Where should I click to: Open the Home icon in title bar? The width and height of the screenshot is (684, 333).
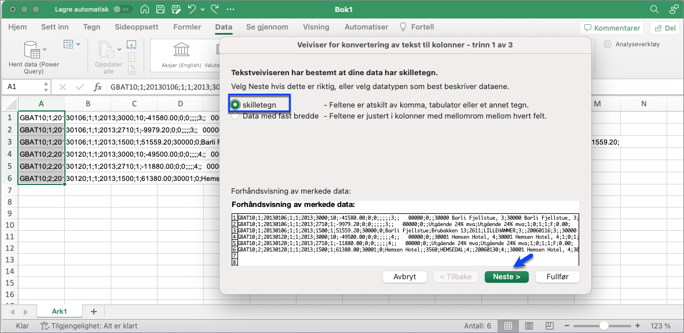pyautogui.click(x=144, y=9)
